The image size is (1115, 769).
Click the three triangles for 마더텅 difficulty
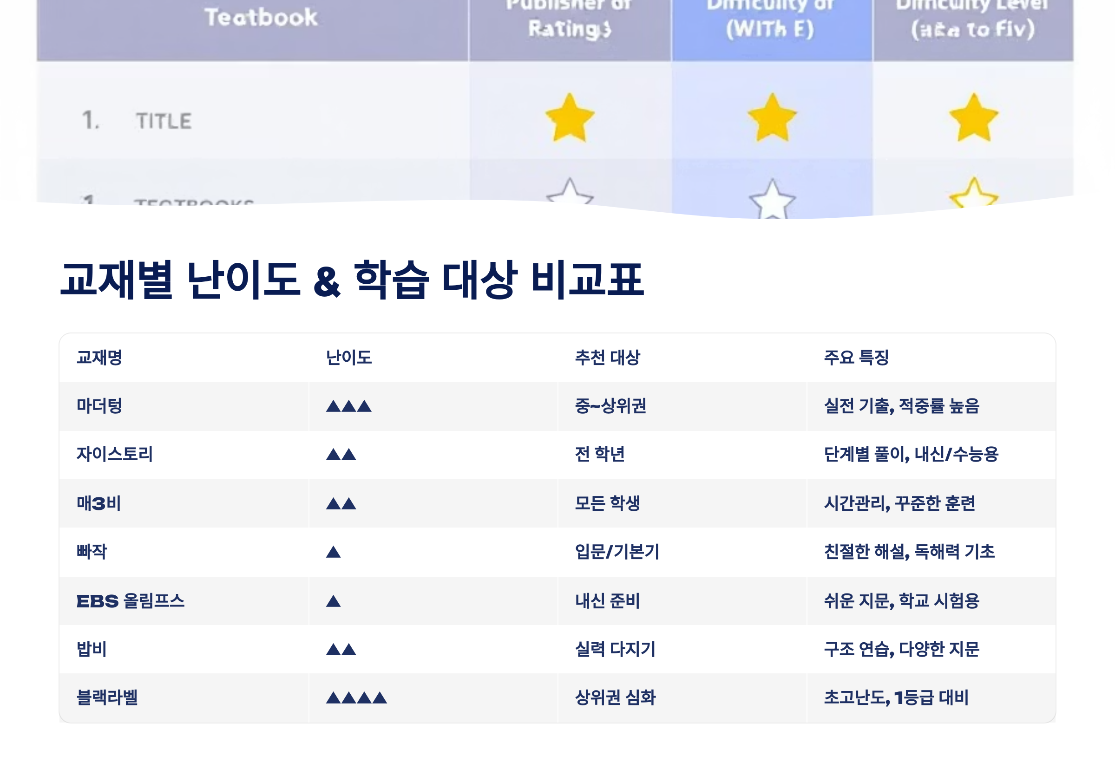(x=348, y=406)
